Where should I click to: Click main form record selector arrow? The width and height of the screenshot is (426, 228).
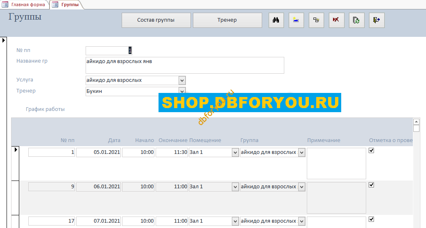[x=4, y=40]
